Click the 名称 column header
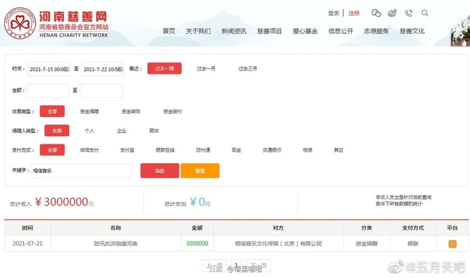470x278 pixels. [x=116, y=228]
